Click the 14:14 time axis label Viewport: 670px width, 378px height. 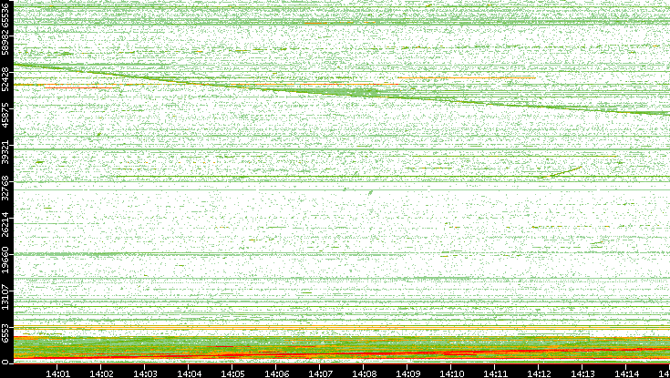point(627,373)
